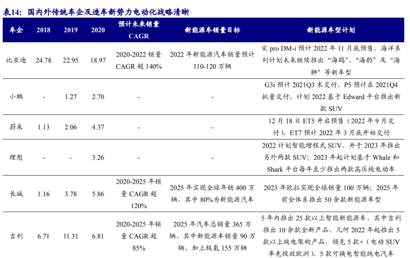410x258 pixels.
Task: Select the 蔚来 row label
Action: pos(16,127)
